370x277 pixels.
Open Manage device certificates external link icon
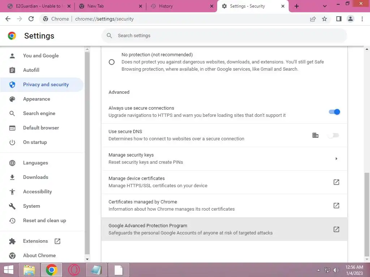pos(336,182)
